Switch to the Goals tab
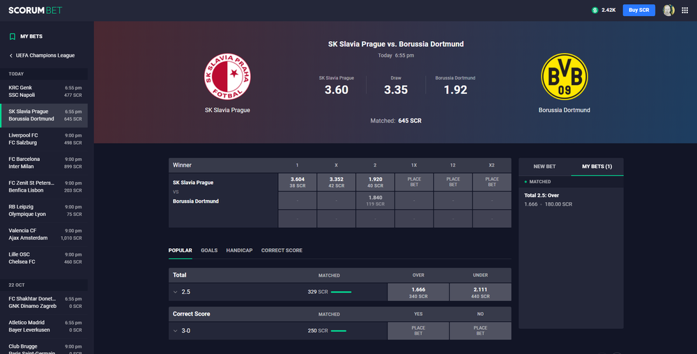The width and height of the screenshot is (697, 354). (x=209, y=250)
